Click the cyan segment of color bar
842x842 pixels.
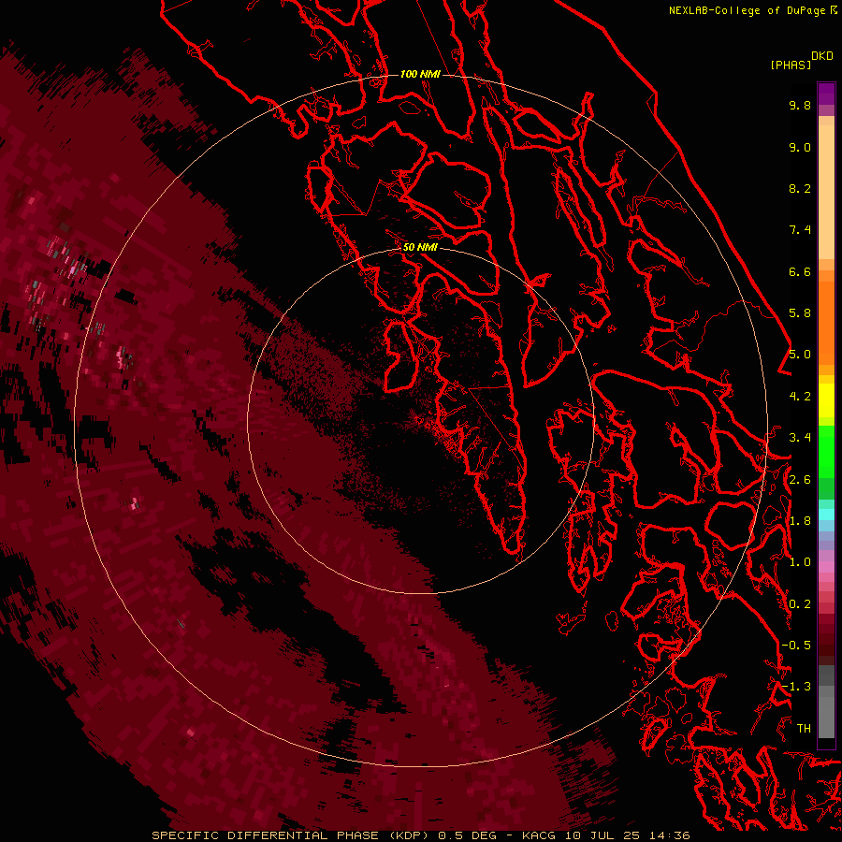826,515
